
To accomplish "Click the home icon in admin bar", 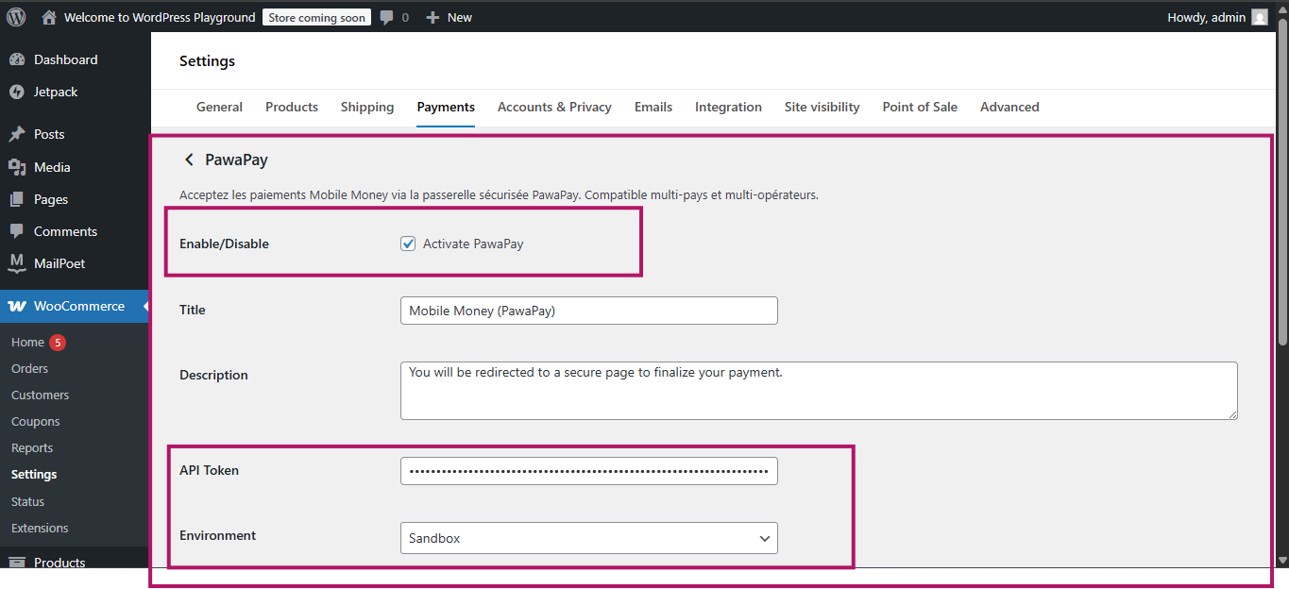I will [49, 17].
